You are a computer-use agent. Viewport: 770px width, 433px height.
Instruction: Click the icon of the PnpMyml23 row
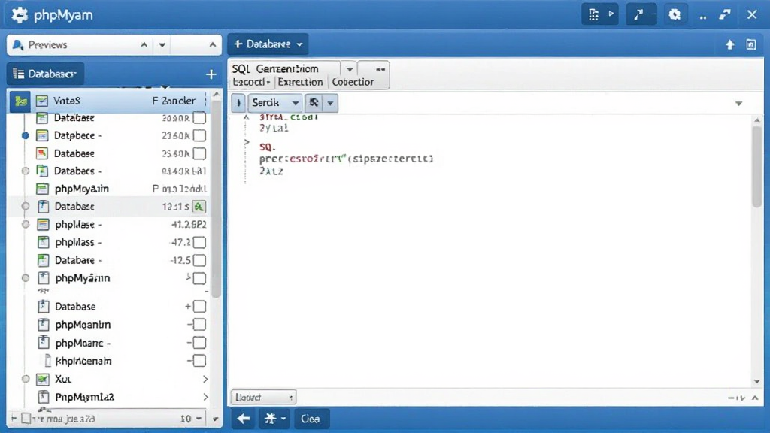click(43, 397)
